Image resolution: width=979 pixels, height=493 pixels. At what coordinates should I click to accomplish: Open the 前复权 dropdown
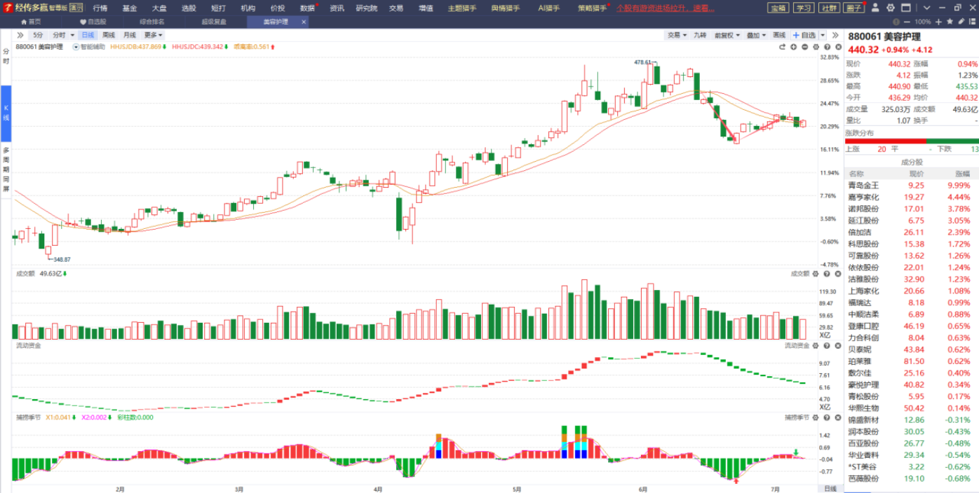(x=726, y=35)
